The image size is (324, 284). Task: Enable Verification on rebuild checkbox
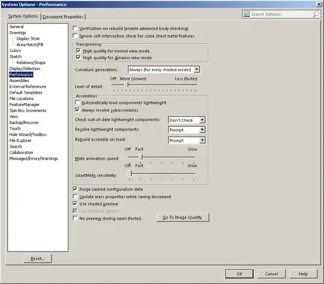[75, 28]
